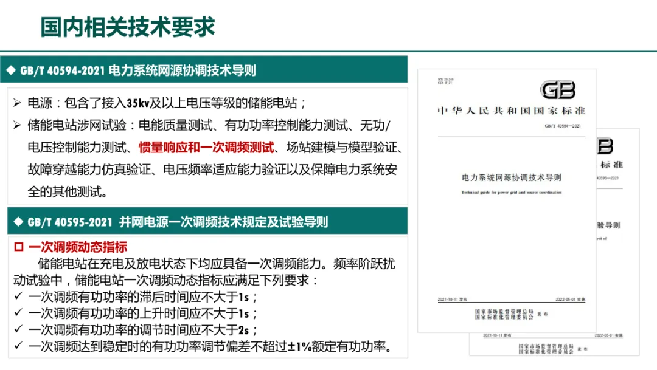Click the line 调节时间应不大于2s

(143, 330)
